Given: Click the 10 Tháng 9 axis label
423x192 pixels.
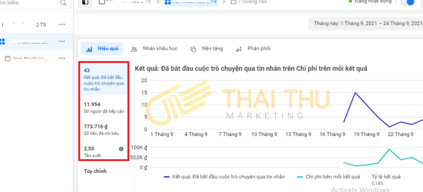Looking at the screenshot, I should pos(264,134).
